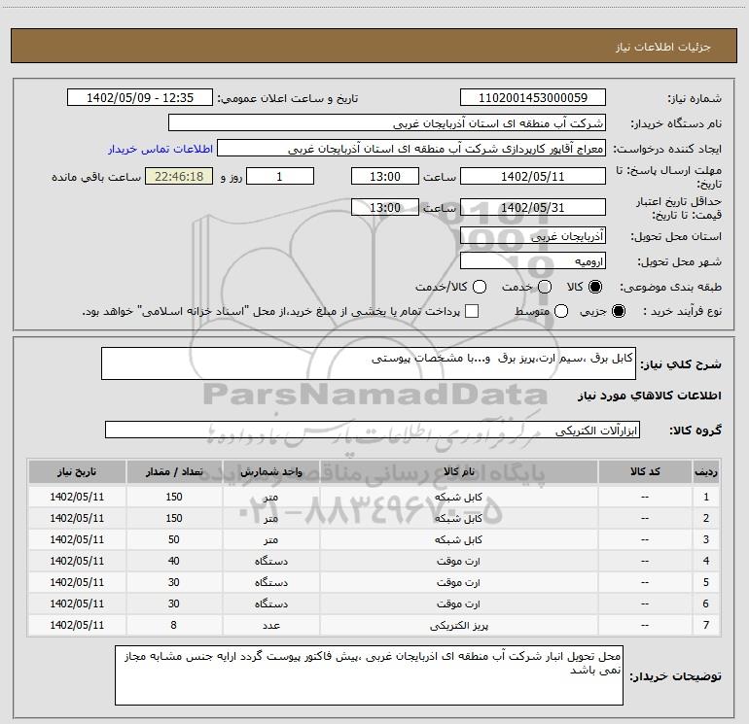Click date 1402/05/11 in row 6
This screenshot has width=749, height=724.
coord(77,603)
